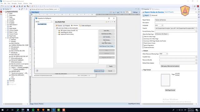
Task: Expand the Parameters node in Outline
Action: 6,15
